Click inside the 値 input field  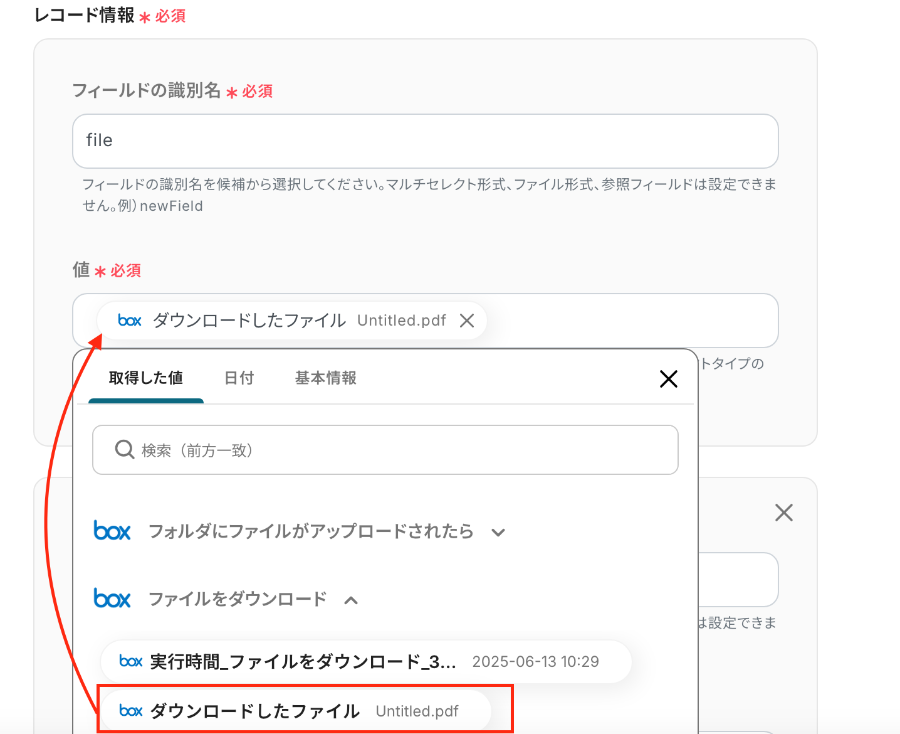click(x=627, y=321)
